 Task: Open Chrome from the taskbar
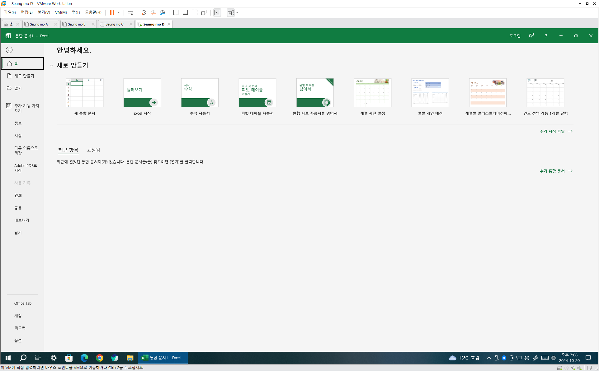click(100, 358)
